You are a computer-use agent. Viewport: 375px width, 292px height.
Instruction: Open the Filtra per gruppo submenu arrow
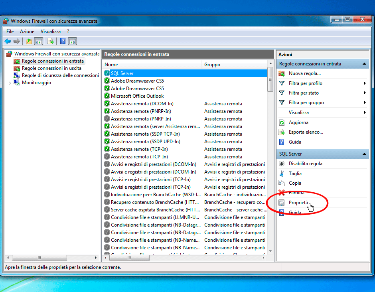point(365,103)
